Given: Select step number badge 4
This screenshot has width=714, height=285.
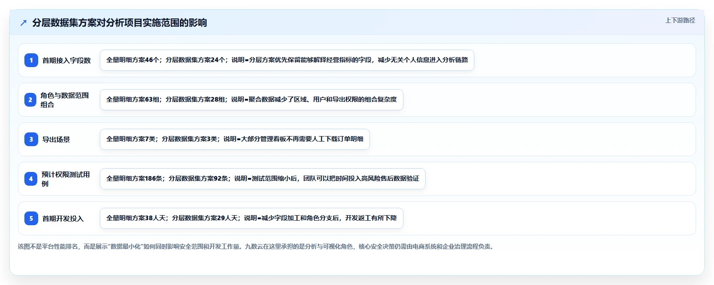Looking at the screenshot, I should tap(31, 178).
